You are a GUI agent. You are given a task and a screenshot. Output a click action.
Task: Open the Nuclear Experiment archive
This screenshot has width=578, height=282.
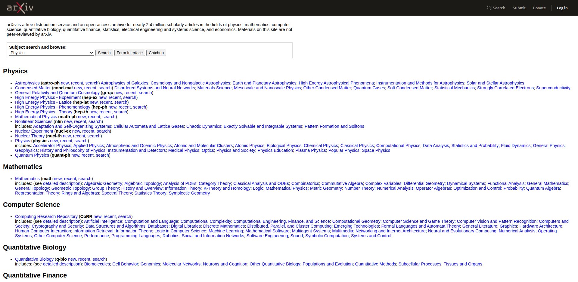coord(34,131)
